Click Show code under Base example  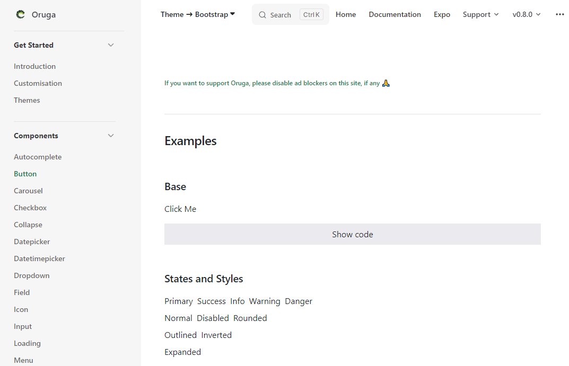352,234
